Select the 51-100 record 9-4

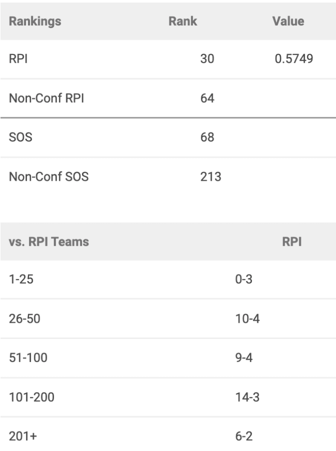pyautogui.click(x=244, y=358)
